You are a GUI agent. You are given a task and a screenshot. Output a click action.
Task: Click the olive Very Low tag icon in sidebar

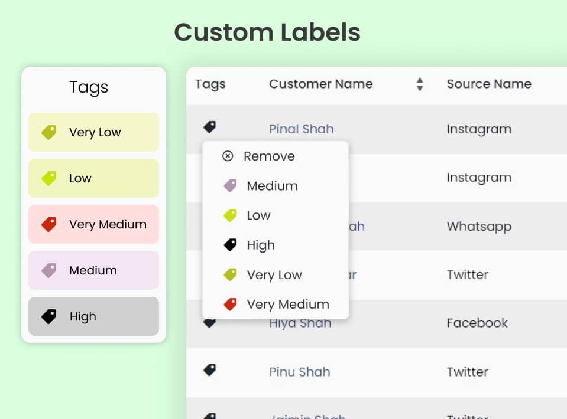pyautogui.click(x=49, y=132)
